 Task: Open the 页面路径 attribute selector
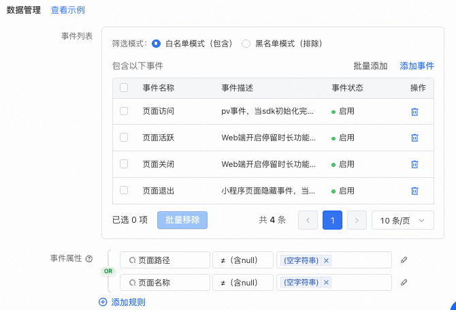(165, 260)
